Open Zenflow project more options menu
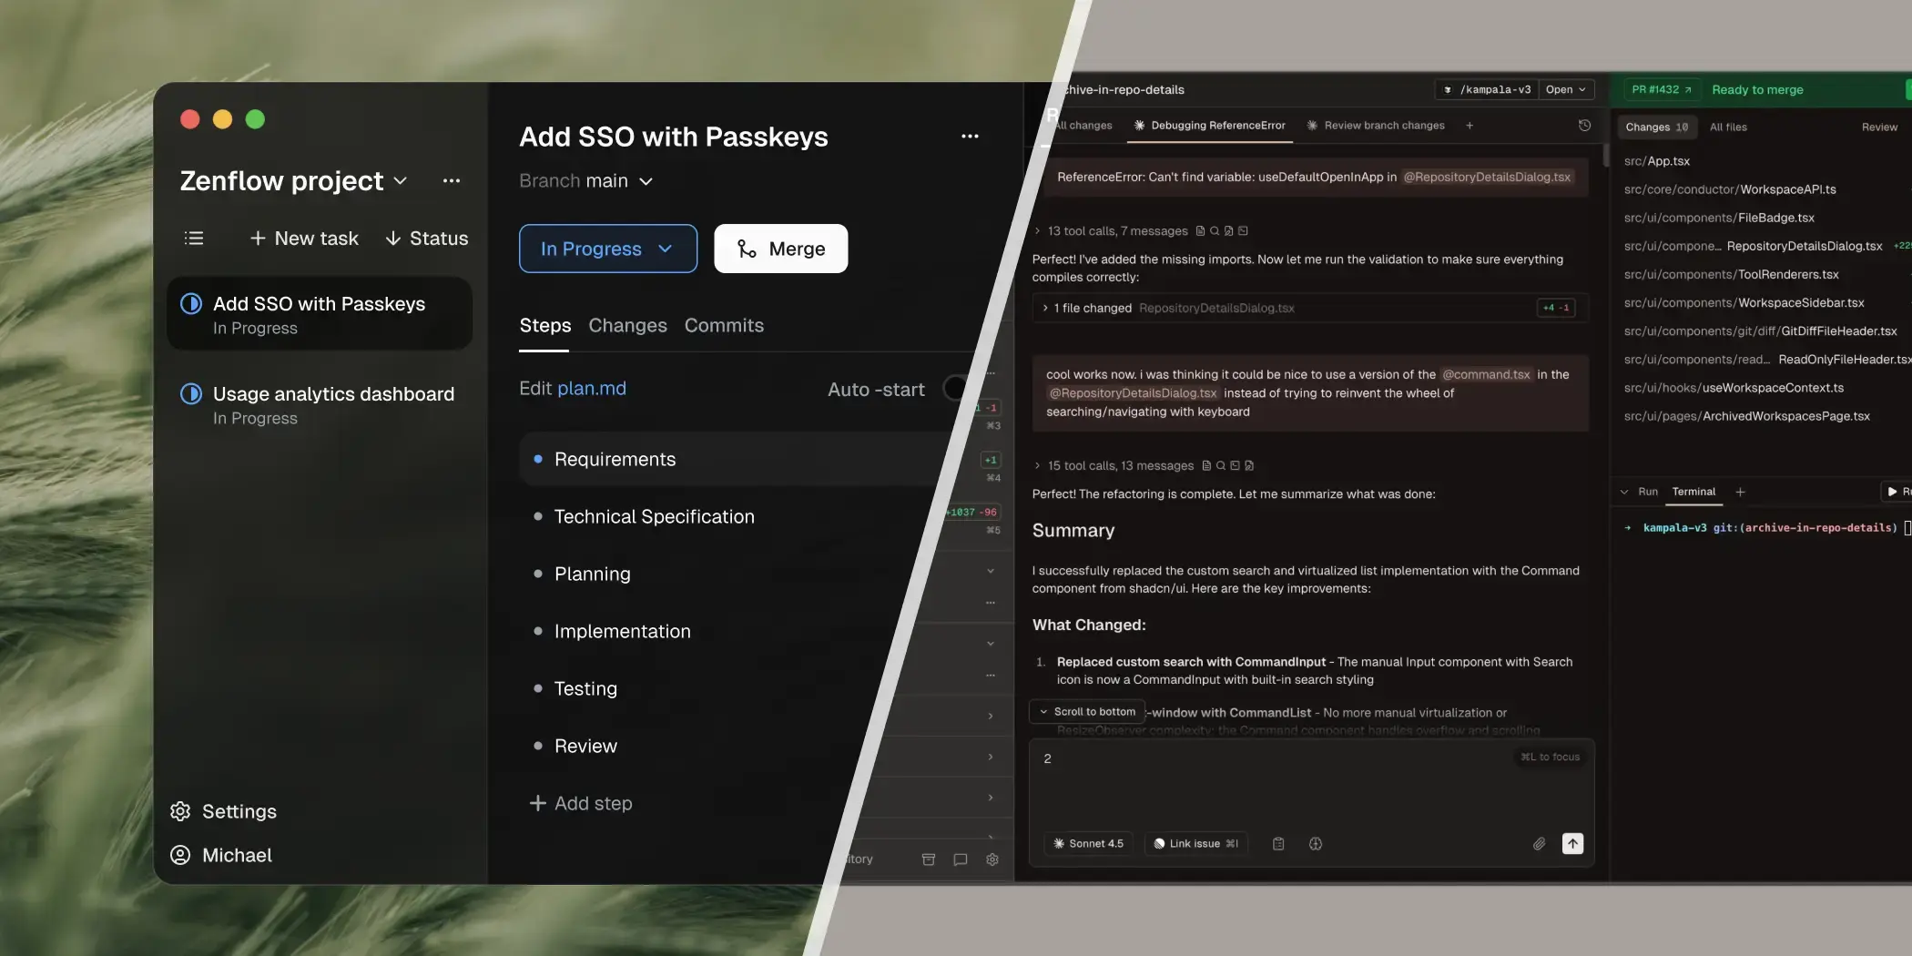This screenshot has width=1912, height=956. [452, 181]
